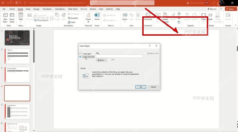Click the Header & Footer icon

coord(165,15)
